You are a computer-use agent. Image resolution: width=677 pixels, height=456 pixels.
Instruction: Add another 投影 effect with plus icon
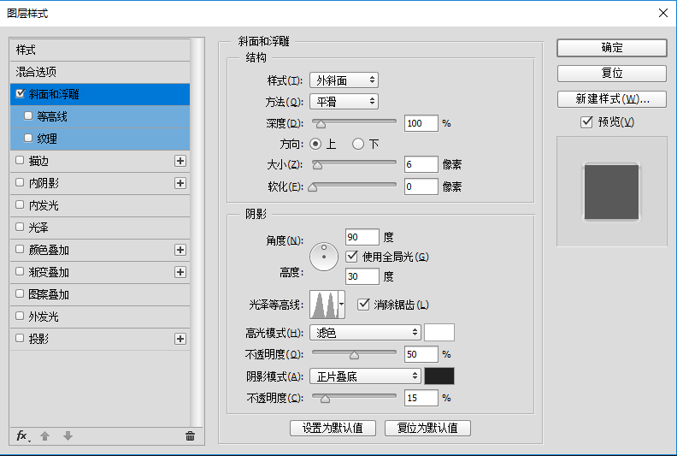(x=180, y=339)
